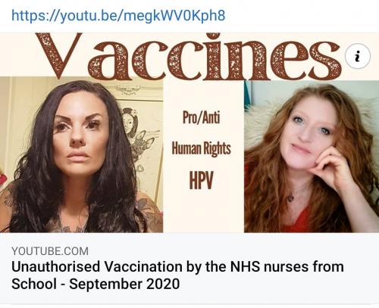The width and height of the screenshot is (379, 308).
Task: Click the YOUTUBE.COM source label
Action: tap(50, 251)
